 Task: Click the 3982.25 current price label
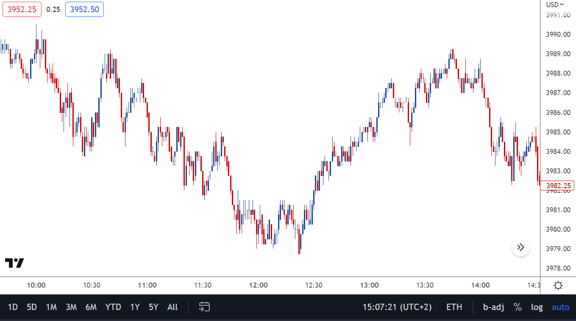[x=558, y=186]
